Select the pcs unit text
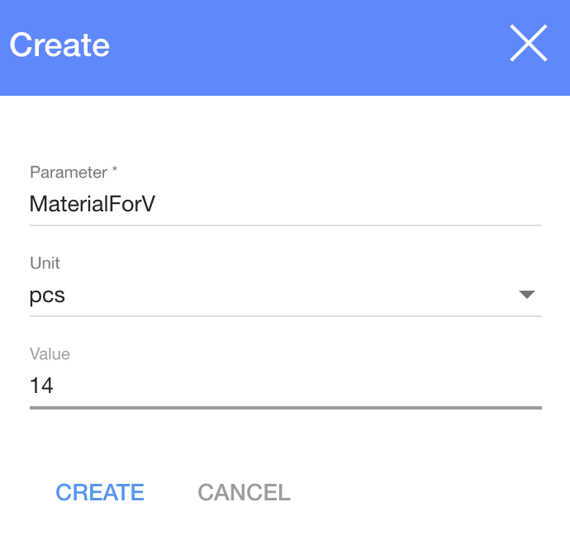Image resolution: width=570 pixels, height=540 pixels. pos(47,295)
